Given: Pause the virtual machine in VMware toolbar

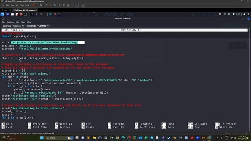Looking at the screenshot, I should tap(33, 5).
